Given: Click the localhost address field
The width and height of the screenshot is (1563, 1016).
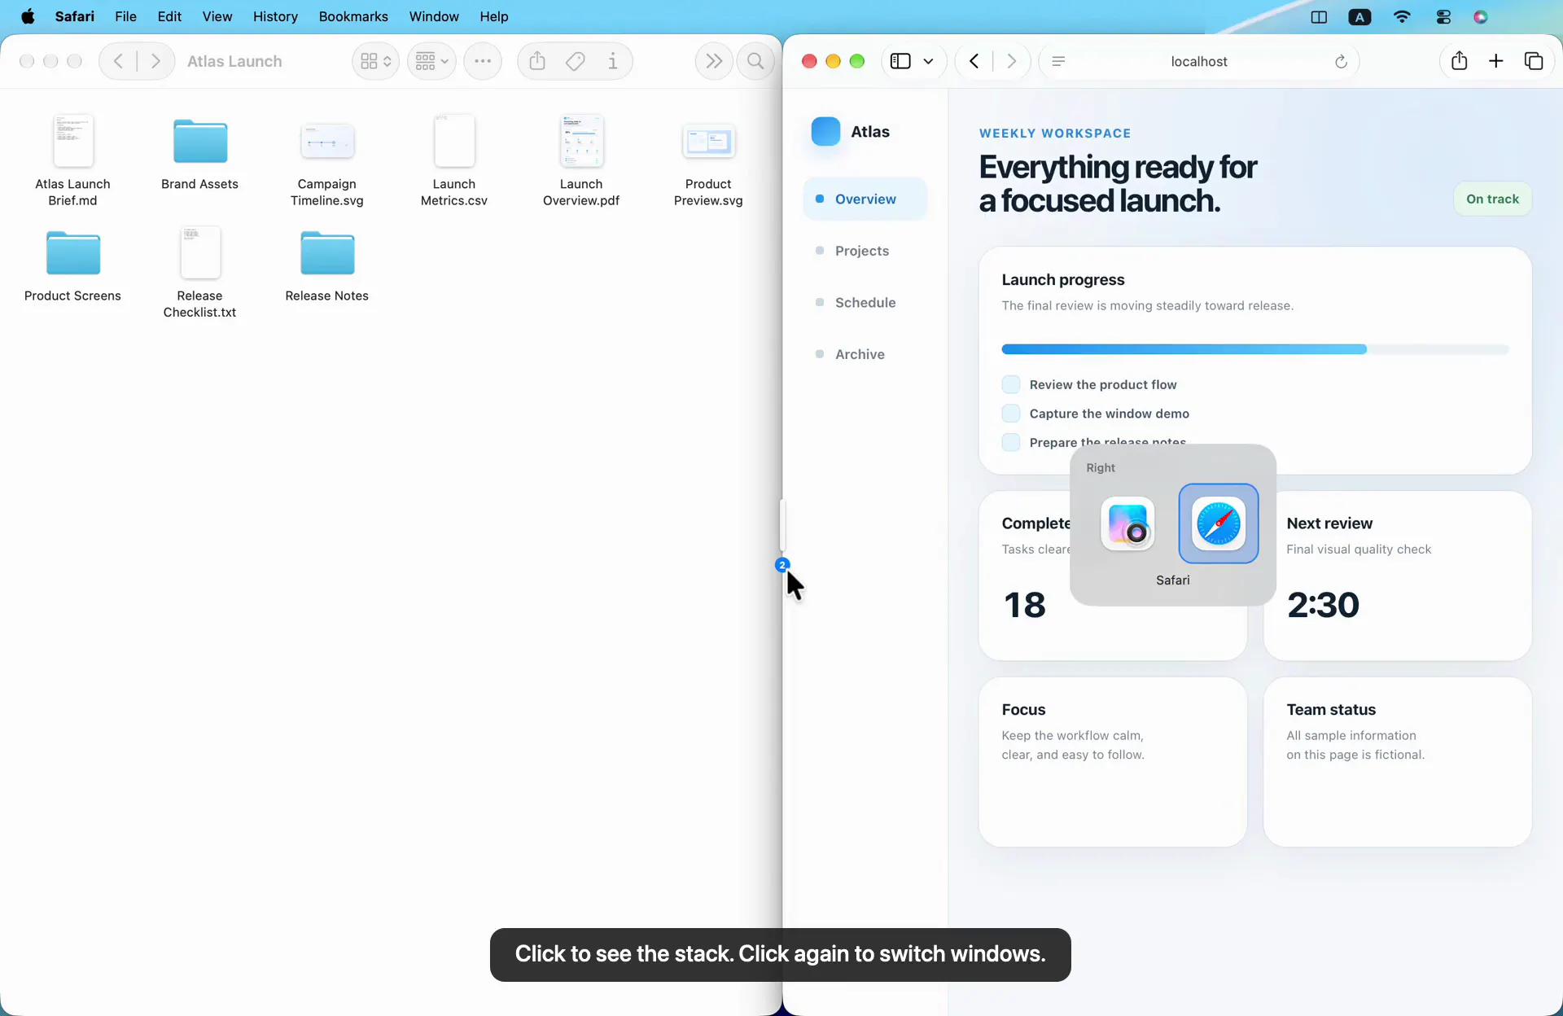Looking at the screenshot, I should coord(1199,61).
